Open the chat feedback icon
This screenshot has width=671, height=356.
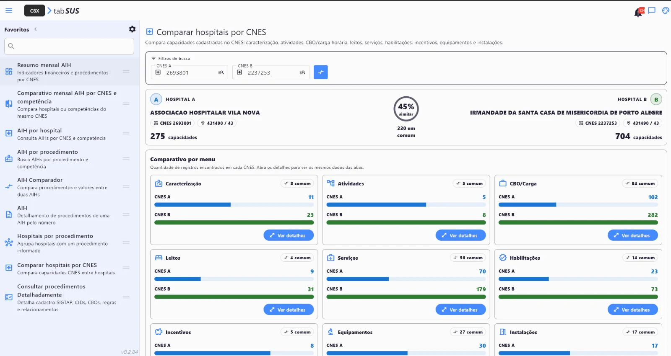pos(652,10)
